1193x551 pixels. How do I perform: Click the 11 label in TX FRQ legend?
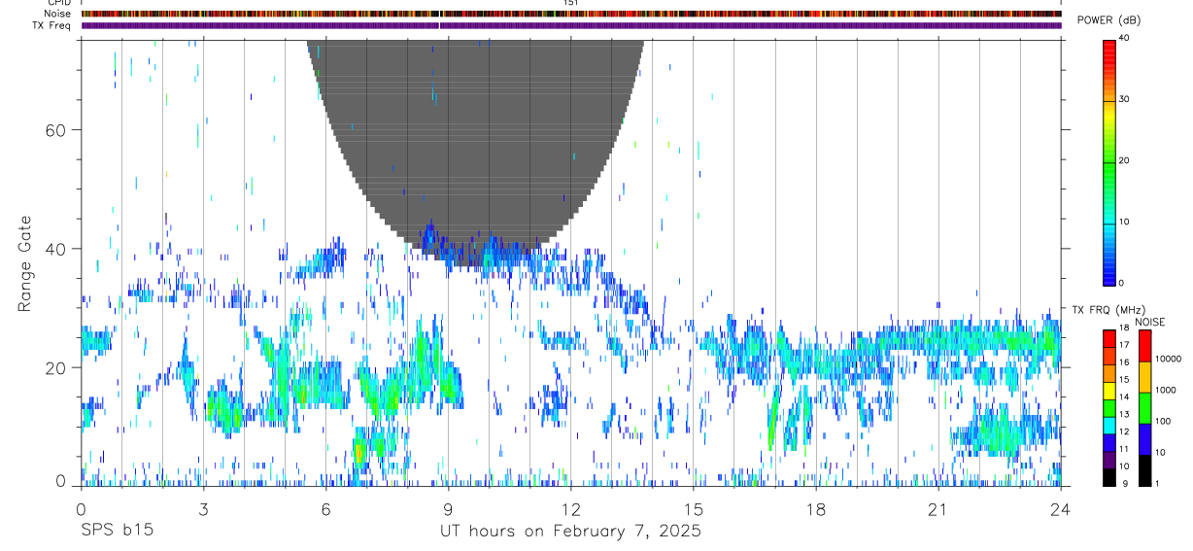click(1123, 449)
